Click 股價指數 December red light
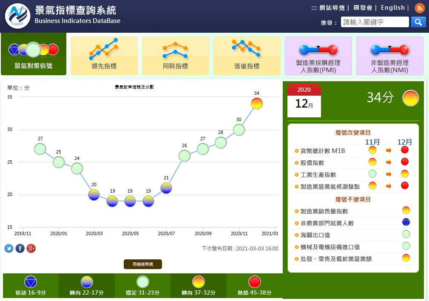This screenshot has height=301, width=429. tap(405, 162)
